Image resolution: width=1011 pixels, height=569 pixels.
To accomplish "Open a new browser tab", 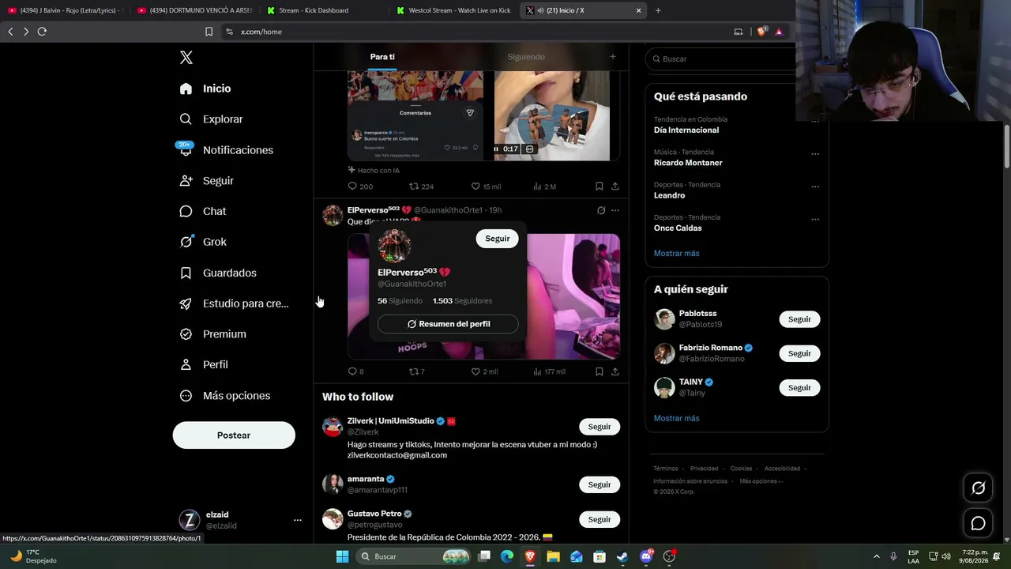I will (x=658, y=10).
